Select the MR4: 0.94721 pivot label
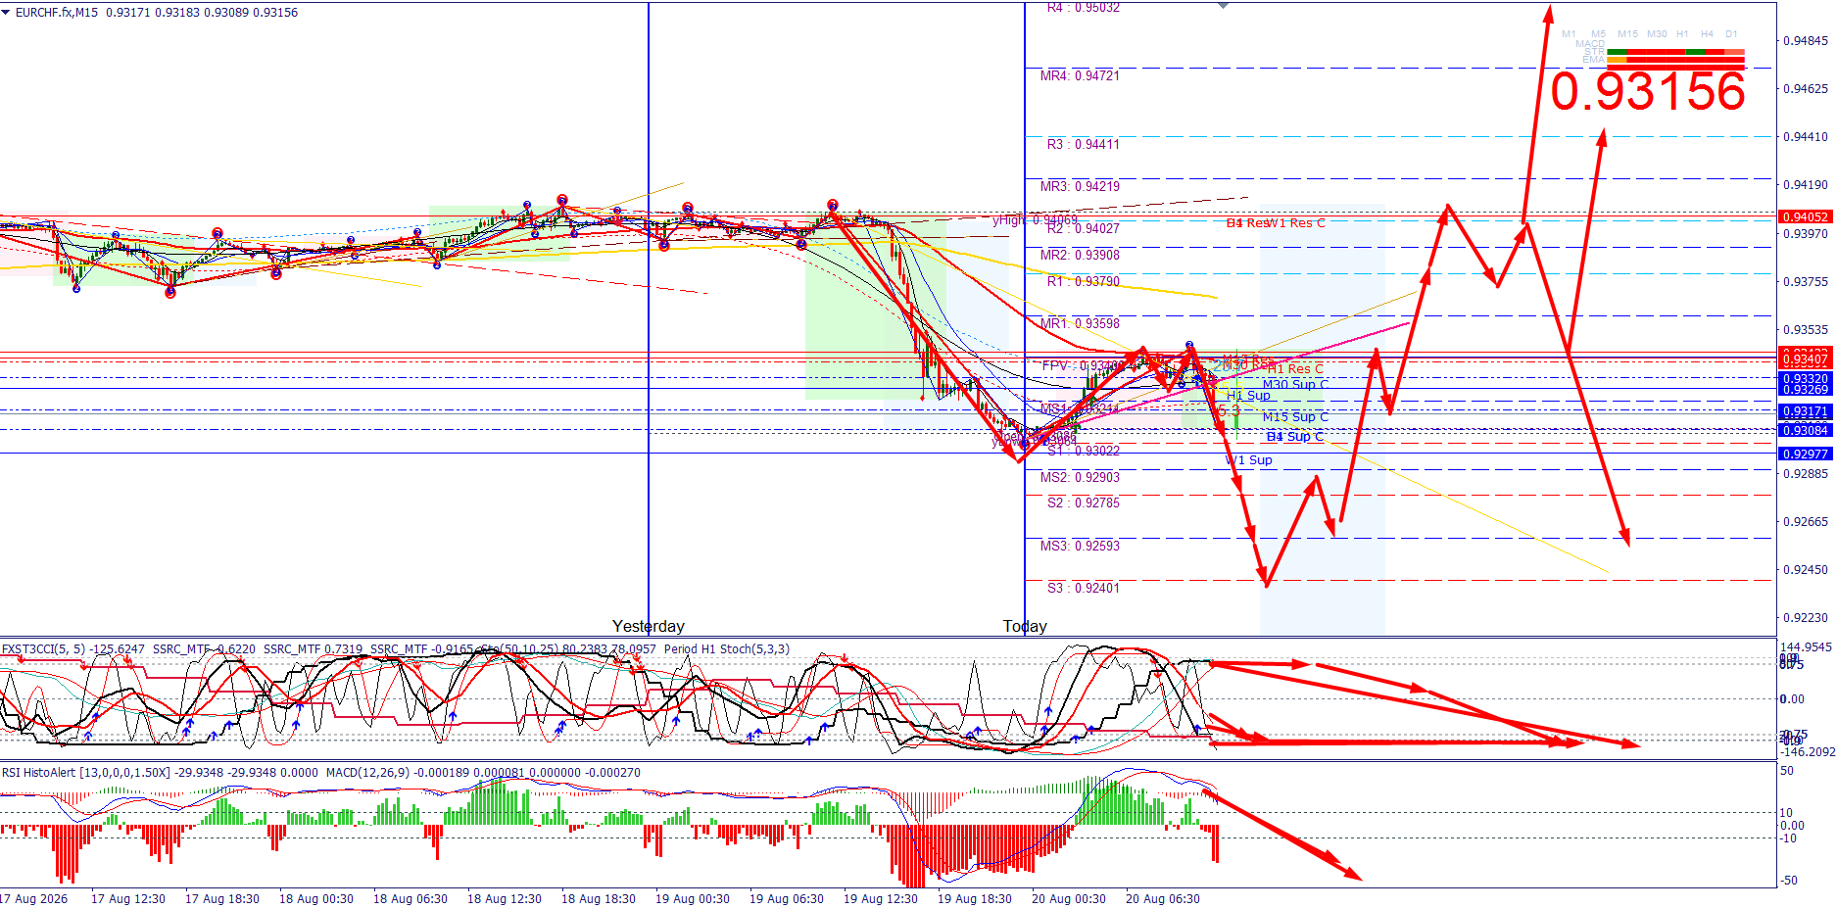The width and height of the screenshot is (1837, 909). tap(1080, 75)
